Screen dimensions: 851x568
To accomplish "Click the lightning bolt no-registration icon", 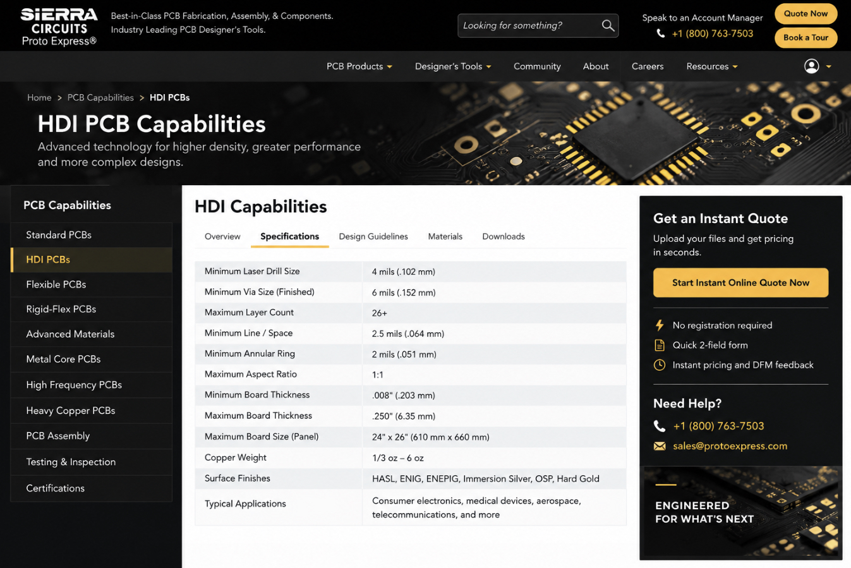I will [x=660, y=325].
